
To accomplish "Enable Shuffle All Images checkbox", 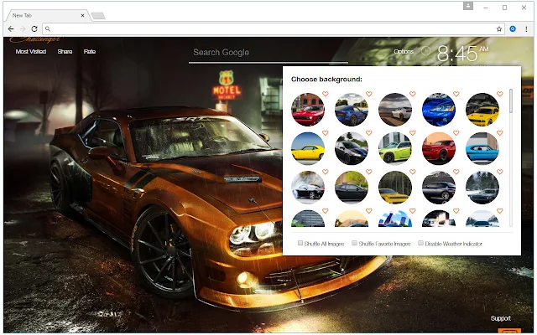I will pos(300,243).
